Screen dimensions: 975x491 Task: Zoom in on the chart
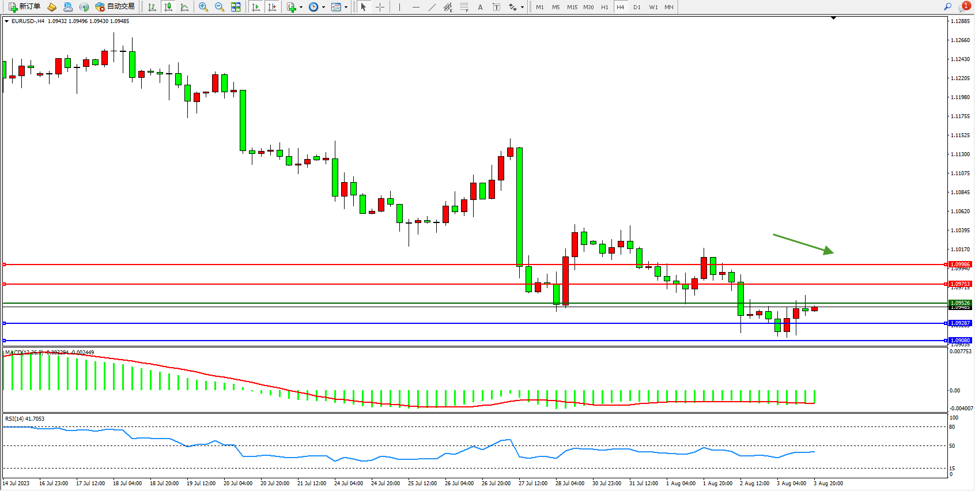click(203, 7)
